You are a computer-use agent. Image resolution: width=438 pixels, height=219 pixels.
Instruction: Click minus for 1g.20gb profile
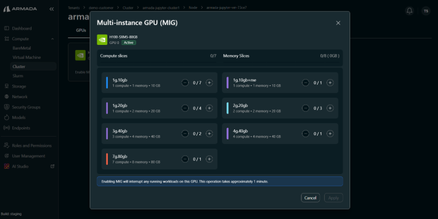coord(185,108)
